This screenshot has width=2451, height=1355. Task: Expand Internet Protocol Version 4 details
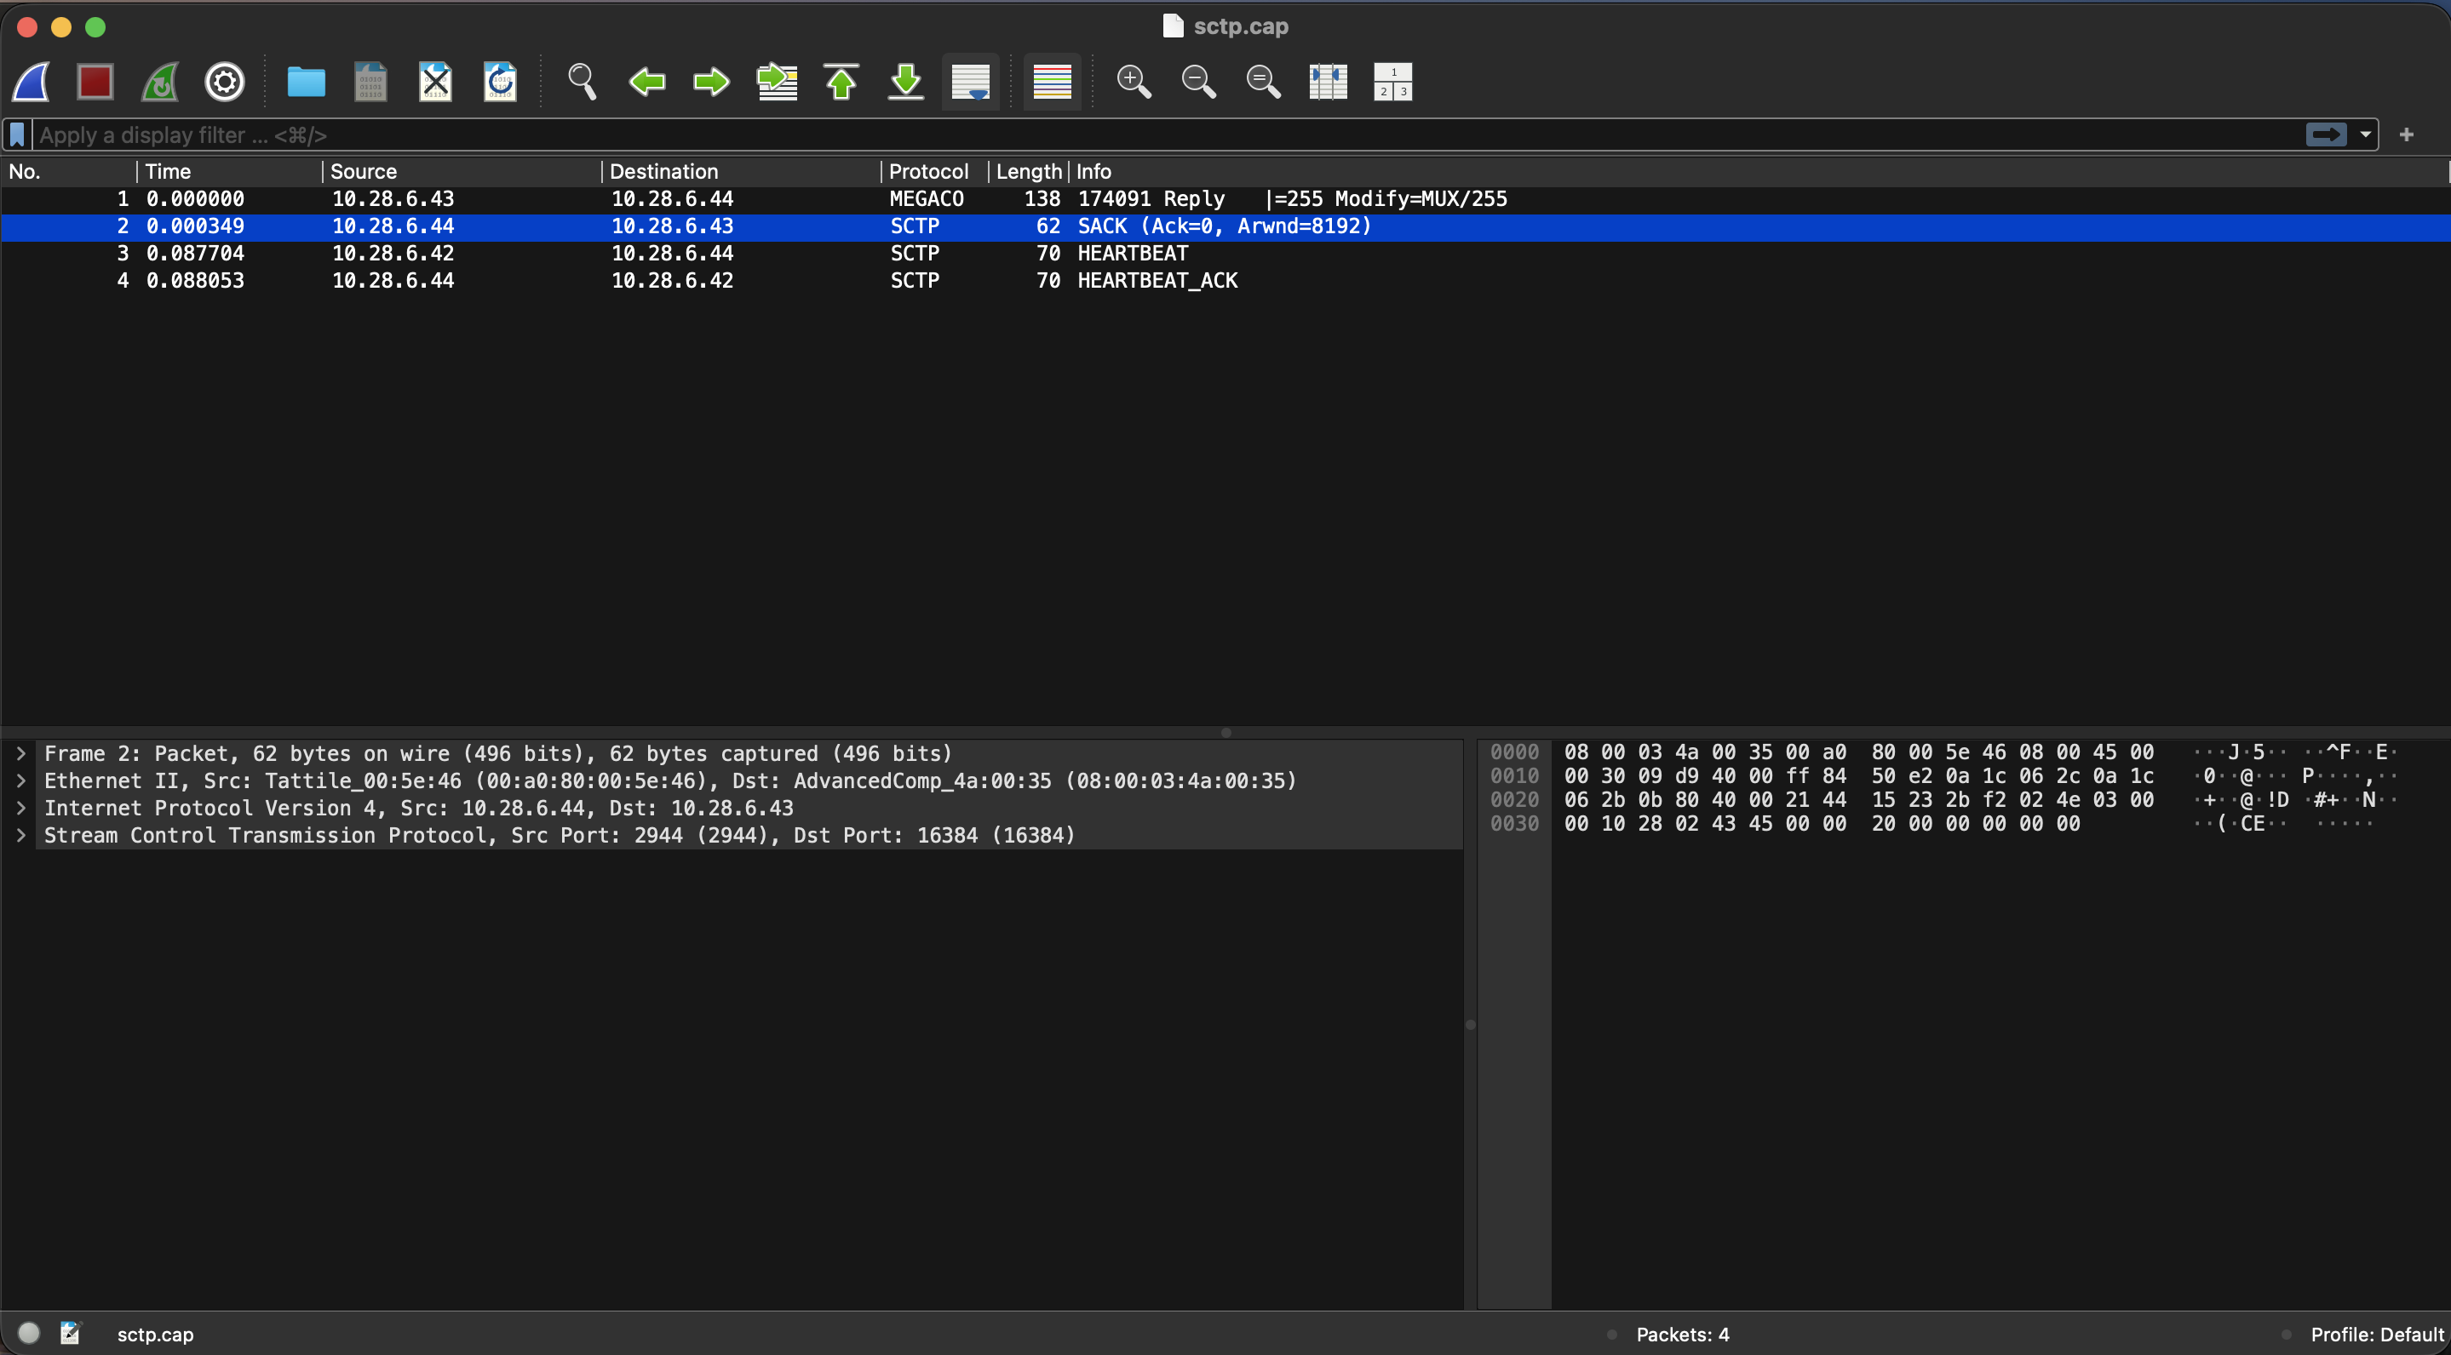[x=21, y=809]
